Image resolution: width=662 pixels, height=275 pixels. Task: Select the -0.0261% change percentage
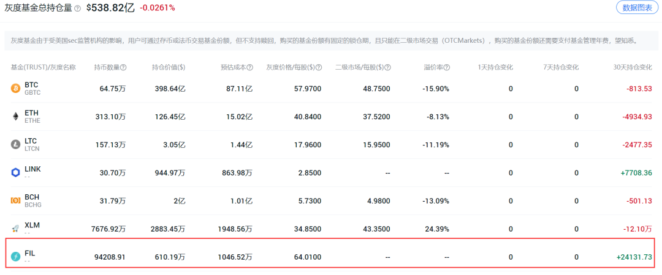157,8
